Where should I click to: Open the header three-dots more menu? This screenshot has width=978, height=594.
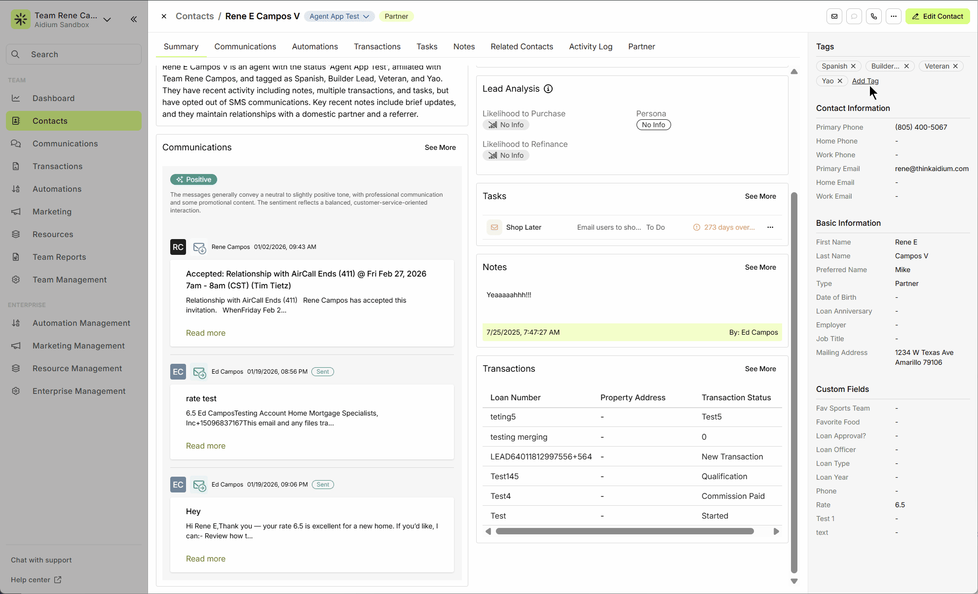(894, 16)
